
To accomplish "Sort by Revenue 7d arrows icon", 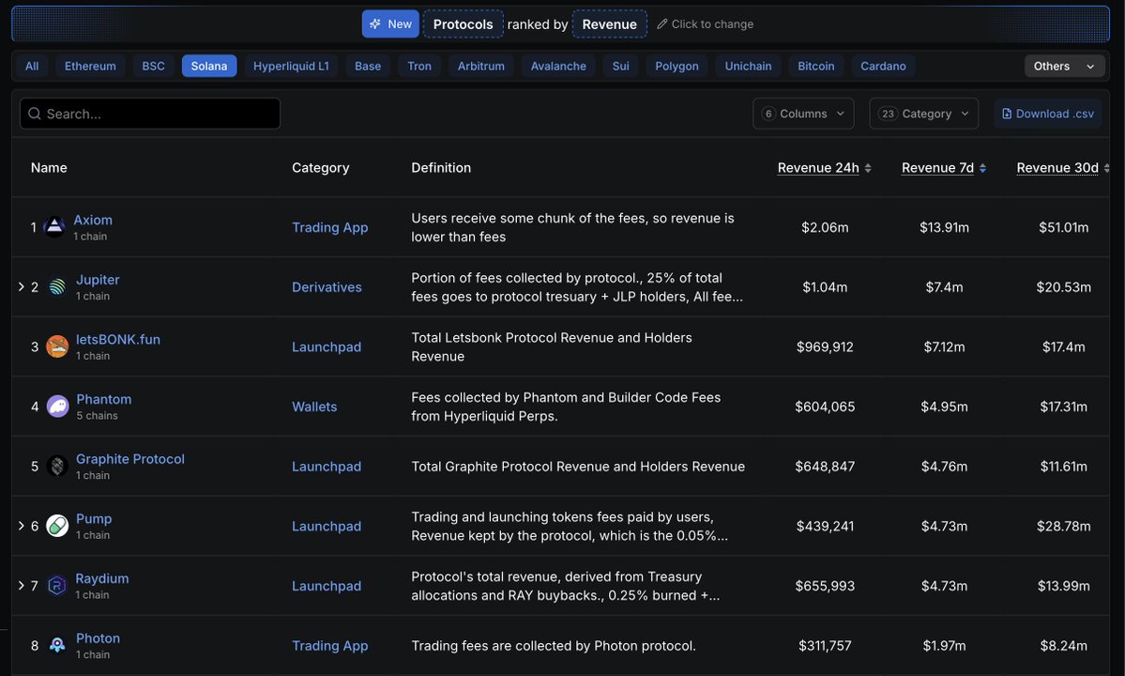I will (982, 168).
